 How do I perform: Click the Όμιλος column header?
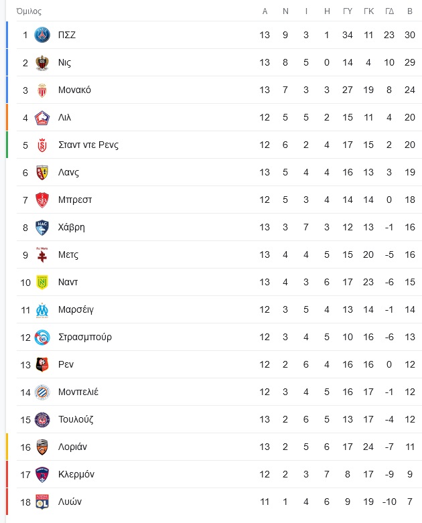coord(29,11)
